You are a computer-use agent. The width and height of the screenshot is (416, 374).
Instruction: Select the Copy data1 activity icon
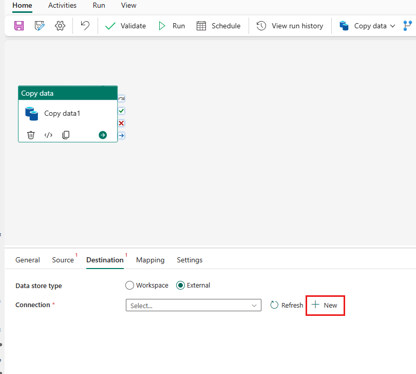(31, 114)
